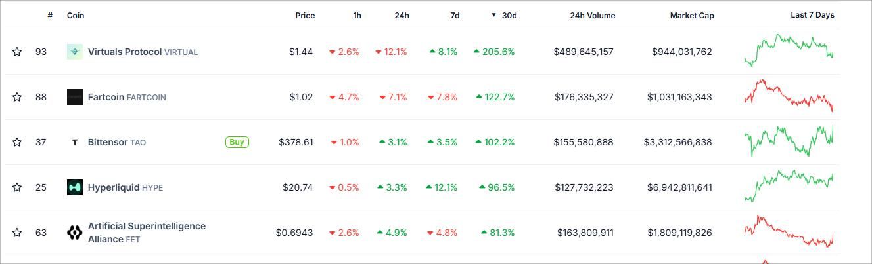Sort by the 30d column header
Viewport: 872px width, 264px height.
coord(509,15)
